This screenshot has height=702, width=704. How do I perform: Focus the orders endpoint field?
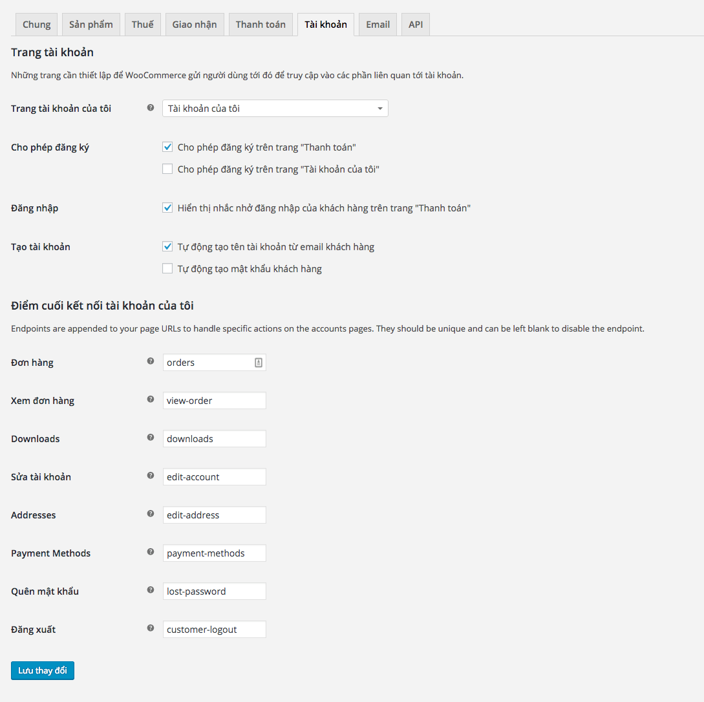click(215, 363)
